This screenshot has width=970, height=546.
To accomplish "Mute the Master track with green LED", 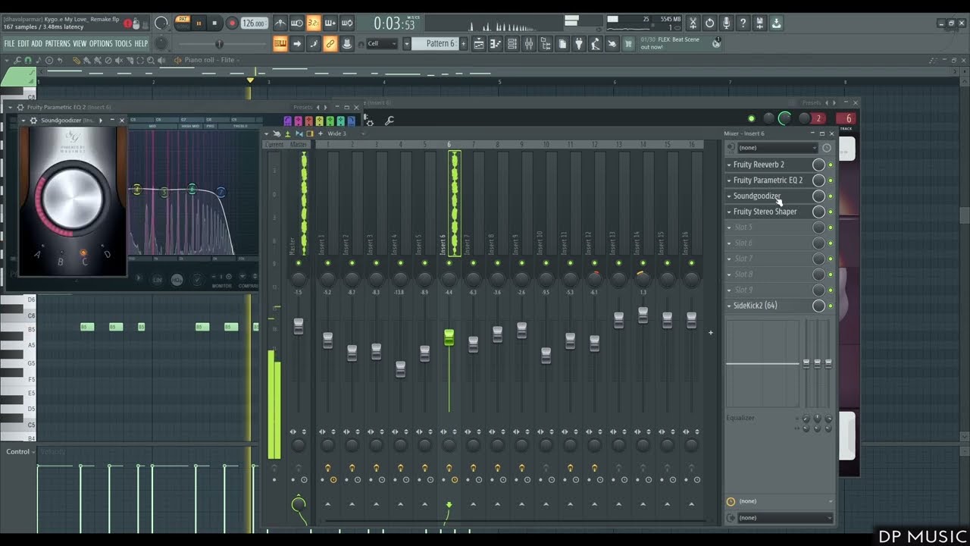I will tap(299, 263).
